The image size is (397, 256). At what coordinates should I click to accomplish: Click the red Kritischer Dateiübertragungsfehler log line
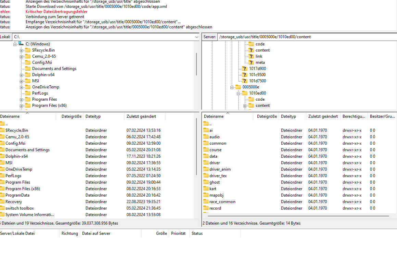pos(56,12)
